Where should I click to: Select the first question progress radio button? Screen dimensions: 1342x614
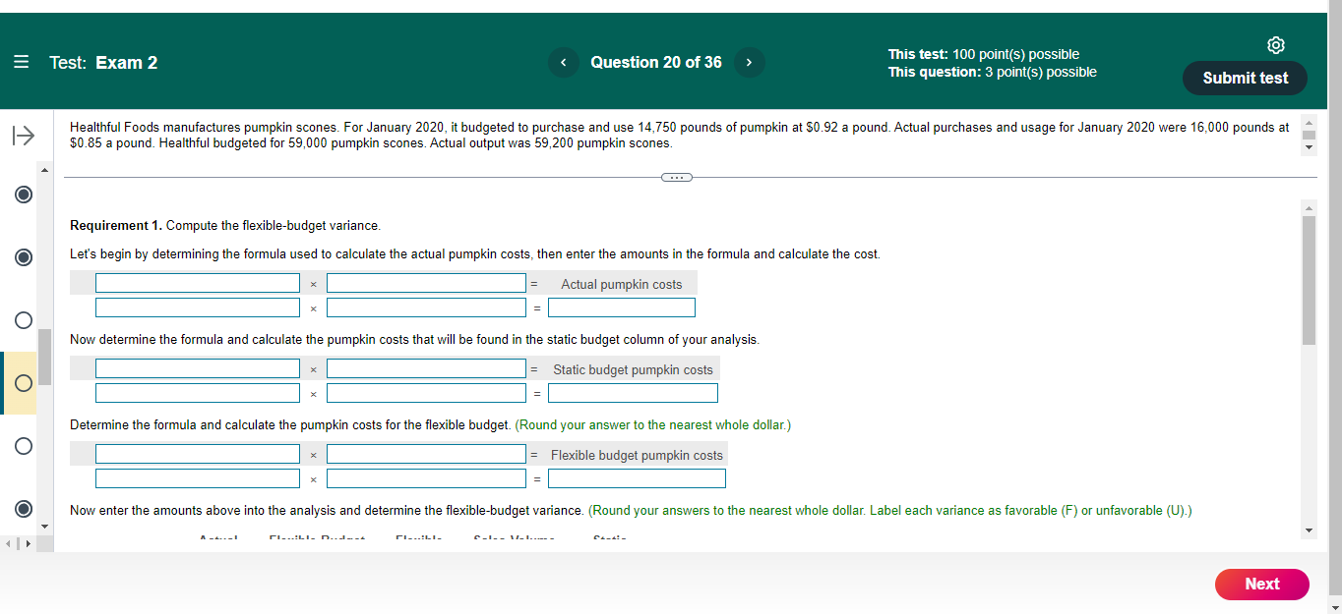(23, 195)
